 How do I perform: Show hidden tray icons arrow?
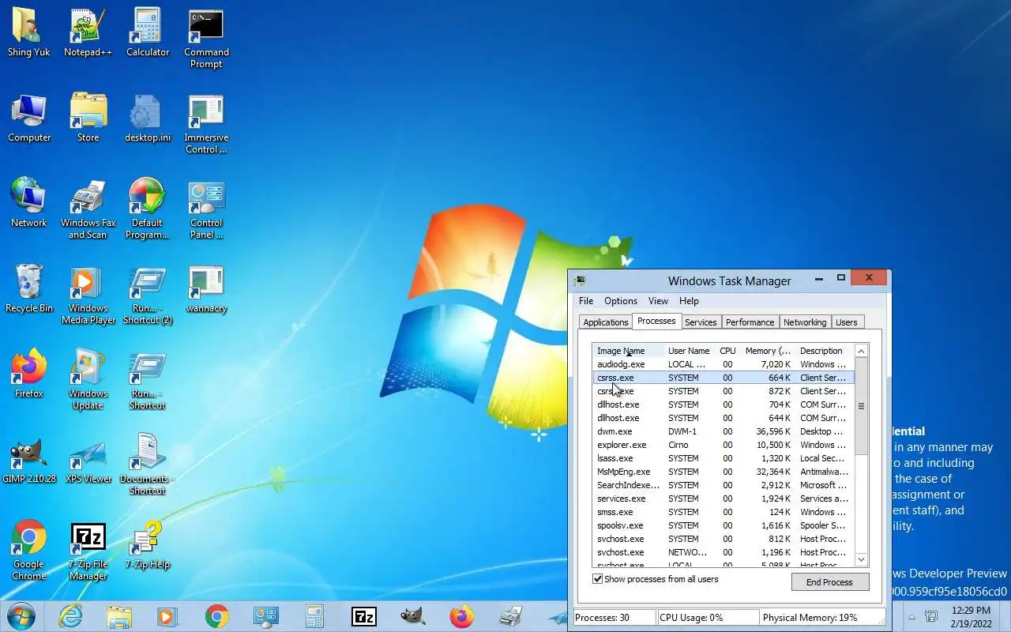point(911,617)
